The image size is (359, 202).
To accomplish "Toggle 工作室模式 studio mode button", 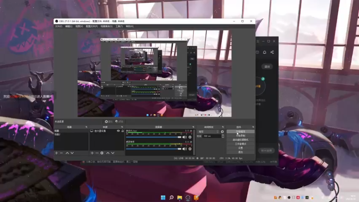I will (241, 144).
